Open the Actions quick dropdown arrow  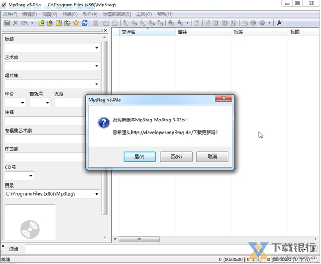(187, 22)
